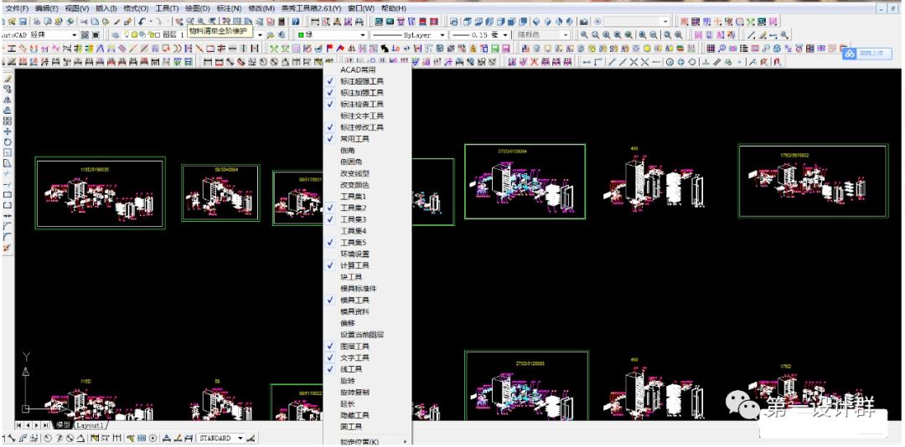Viewport: 905px width, 447px height.
Task: Open the layer list dropdown arrow
Action: tap(260, 34)
